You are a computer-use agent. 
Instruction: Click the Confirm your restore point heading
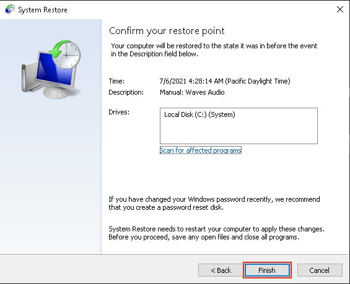pyautogui.click(x=167, y=31)
